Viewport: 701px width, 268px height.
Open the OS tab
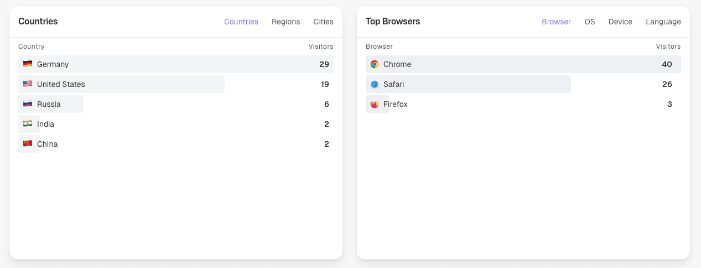pyautogui.click(x=589, y=22)
